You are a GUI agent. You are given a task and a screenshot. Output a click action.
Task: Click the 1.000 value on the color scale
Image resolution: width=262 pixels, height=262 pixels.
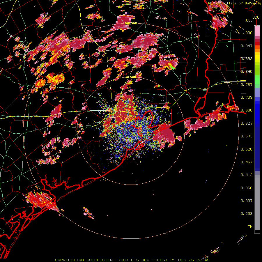[x=247, y=33]
